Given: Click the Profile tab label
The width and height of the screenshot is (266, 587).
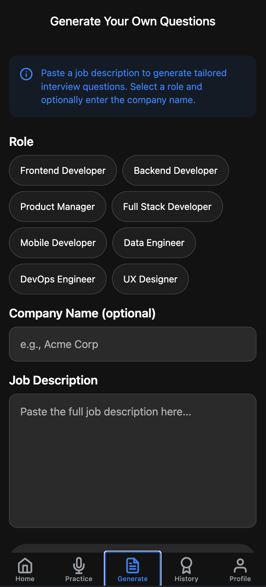Looking at the screenshot, I should tap(240, 579).
